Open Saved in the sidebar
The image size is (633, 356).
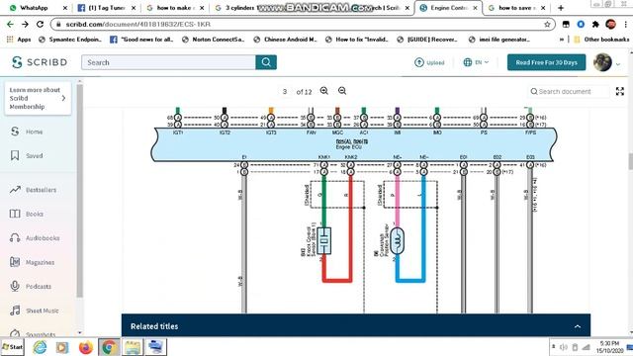(x=27, y=156)
